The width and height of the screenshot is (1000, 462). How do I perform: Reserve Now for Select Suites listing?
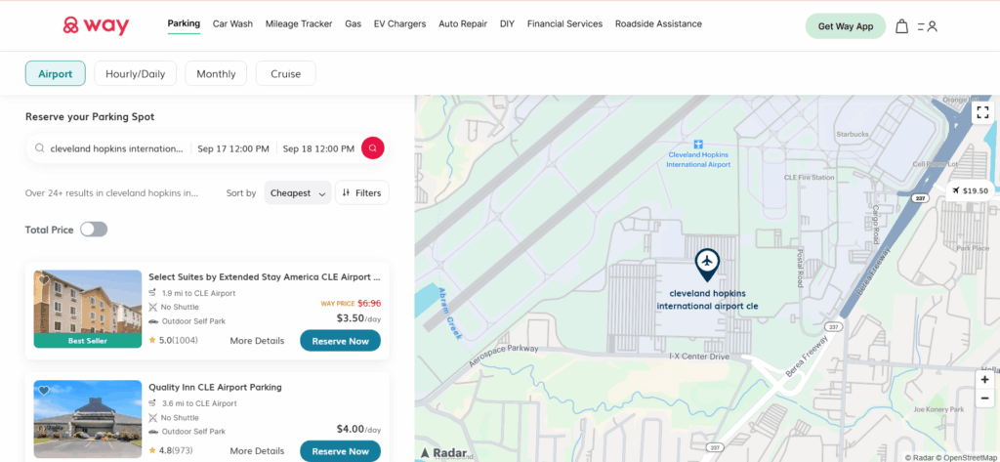coord(340,341)
